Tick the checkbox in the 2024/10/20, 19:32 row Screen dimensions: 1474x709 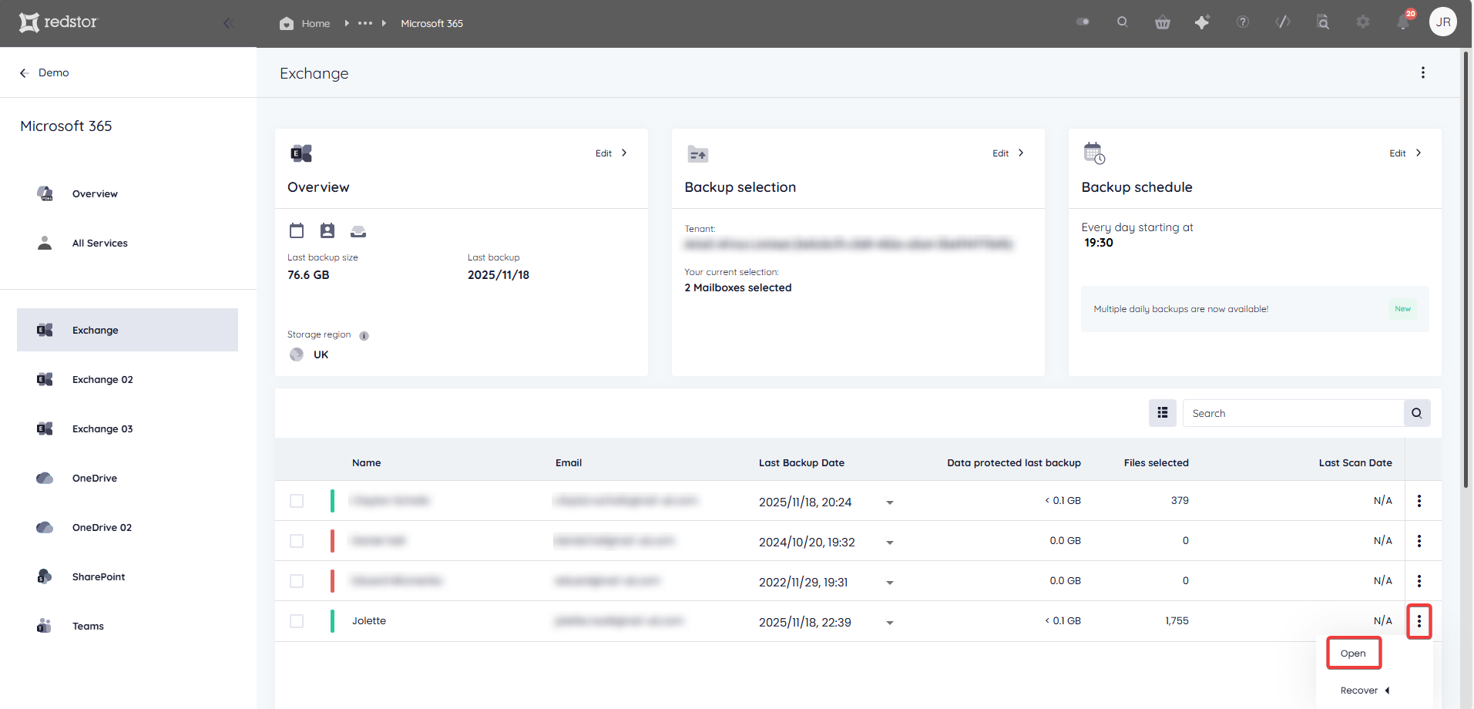pos(297,541)
